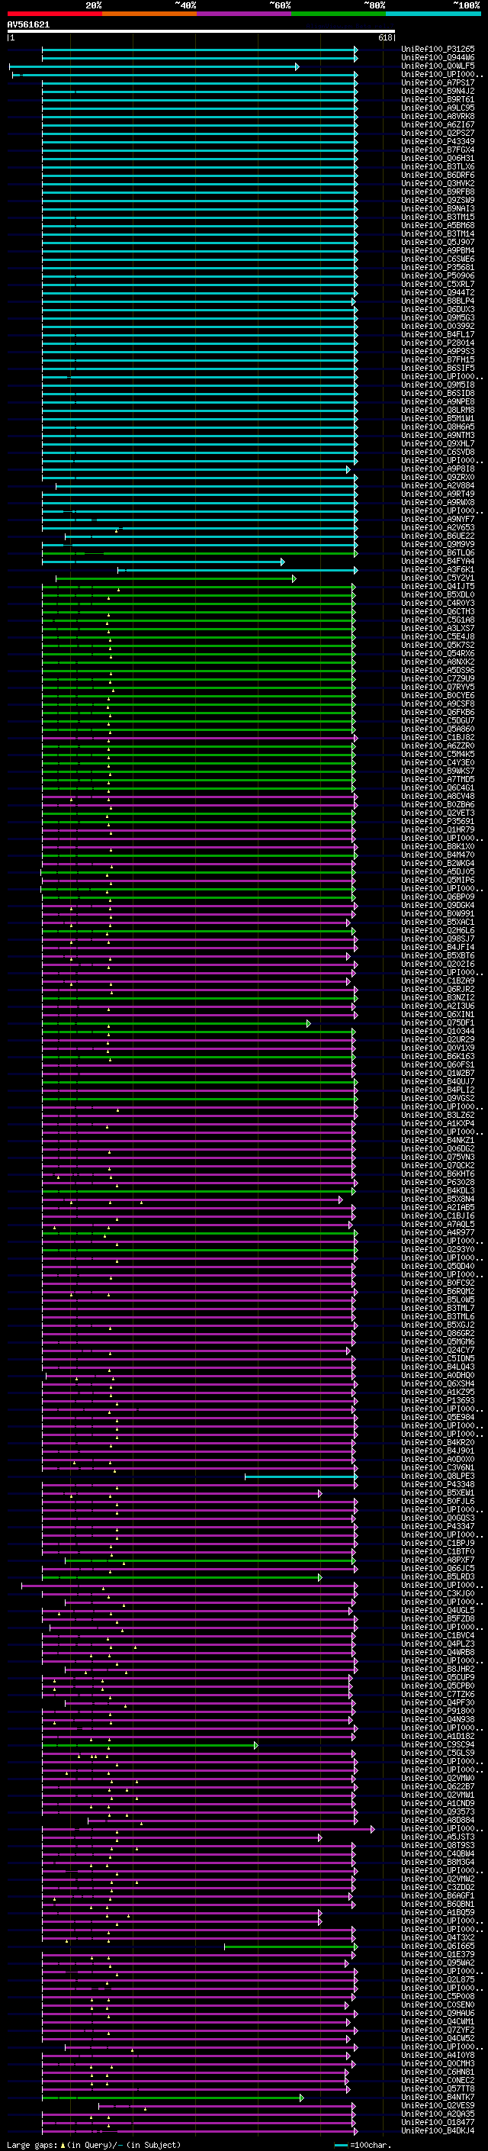Select label UniRef100_B3TLX6
Image resolution: width=488 pixels, height=2151 pixels.
(x=438, y=166)
